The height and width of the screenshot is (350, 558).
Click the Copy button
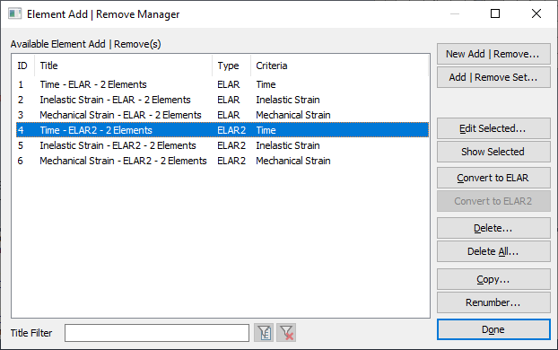[493, 279]
